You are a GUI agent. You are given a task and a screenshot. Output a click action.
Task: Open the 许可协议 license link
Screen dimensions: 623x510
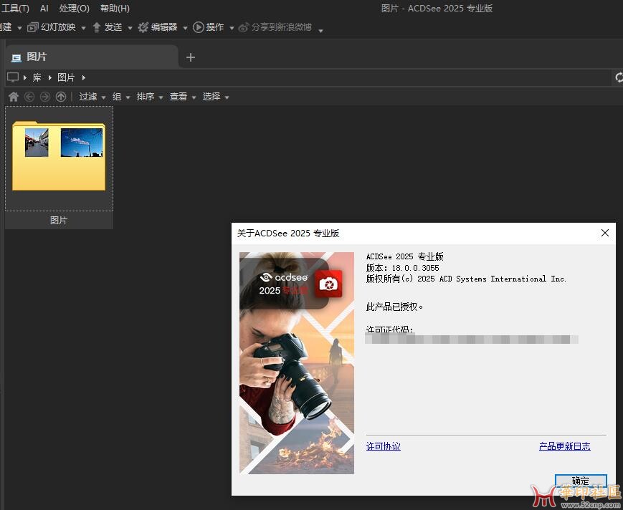pos(383,446)
